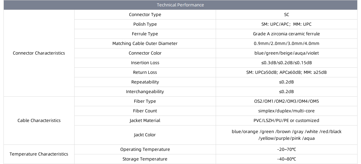Click the Grade A zirconia ceramic ferrule value
The image size is (361, 164).
(286, 34)
